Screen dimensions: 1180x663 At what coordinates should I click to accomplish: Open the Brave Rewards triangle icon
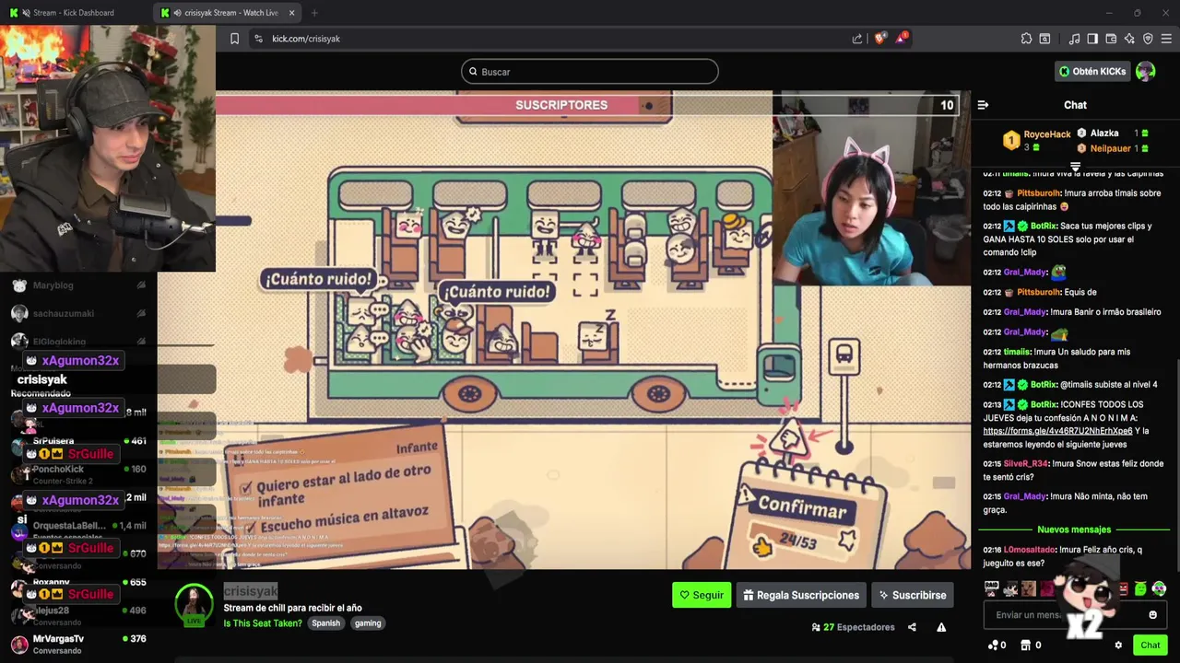coord(903,39)
